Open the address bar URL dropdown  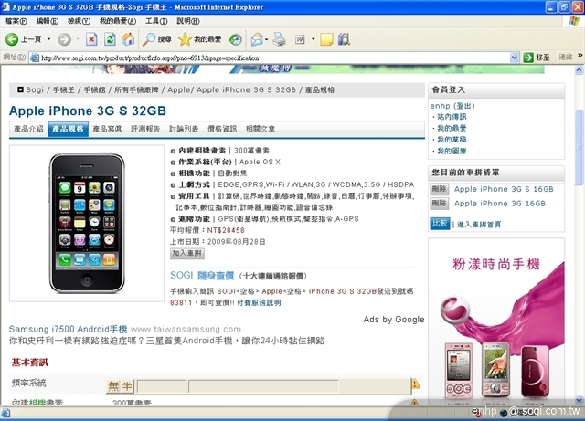[514, 58]
